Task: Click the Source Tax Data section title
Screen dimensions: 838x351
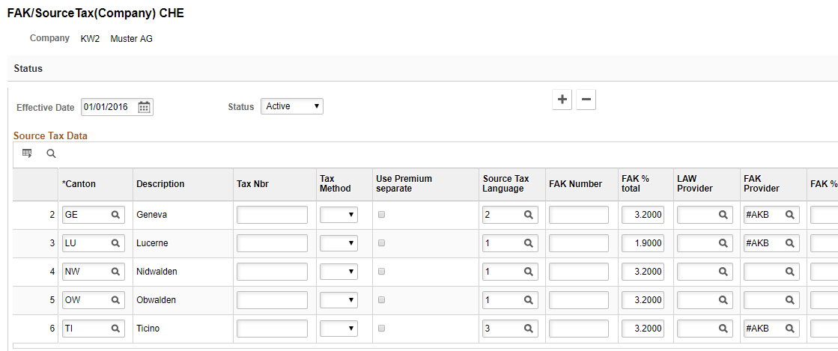Action: coord(50,135)
